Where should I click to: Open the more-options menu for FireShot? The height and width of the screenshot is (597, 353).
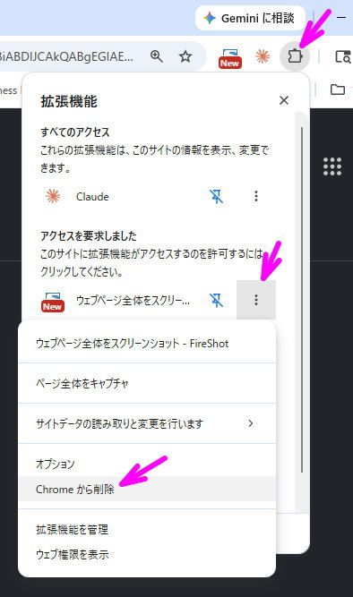[256, 300]
